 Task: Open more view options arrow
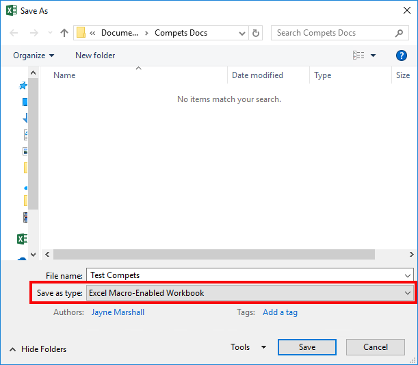pyautogui.click(x=374, y=55)
